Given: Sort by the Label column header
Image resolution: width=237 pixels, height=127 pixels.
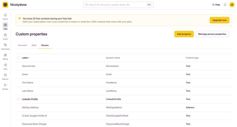Looking at the screenshot, I should [x=26, y=58].
